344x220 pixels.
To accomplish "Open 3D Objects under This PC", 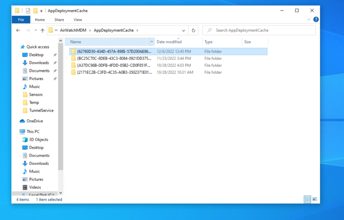I will pyautogui.click(x=38, y=140).
